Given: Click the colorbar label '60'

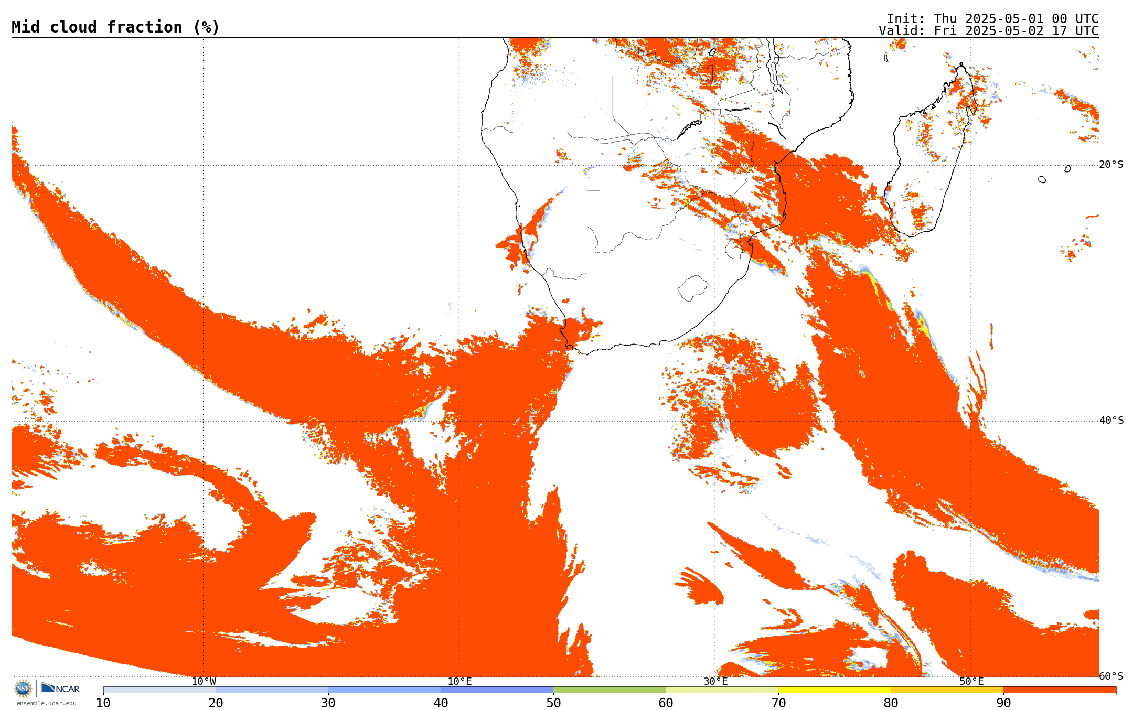Looking at the screenshot, I should (x=666, y=703).
